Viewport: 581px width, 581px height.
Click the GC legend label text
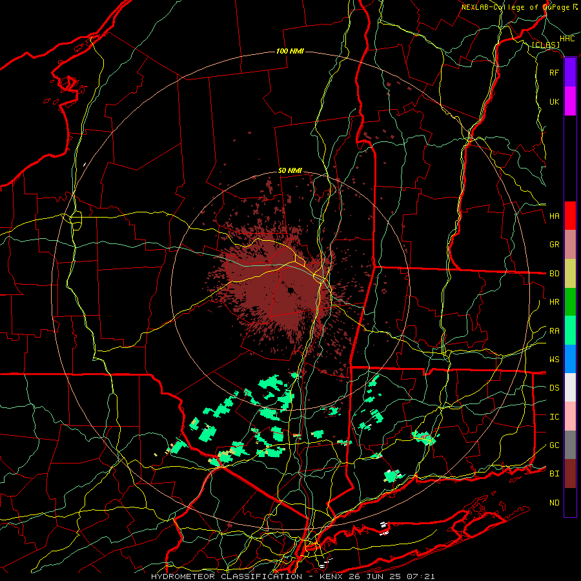[x=554, y=445]
